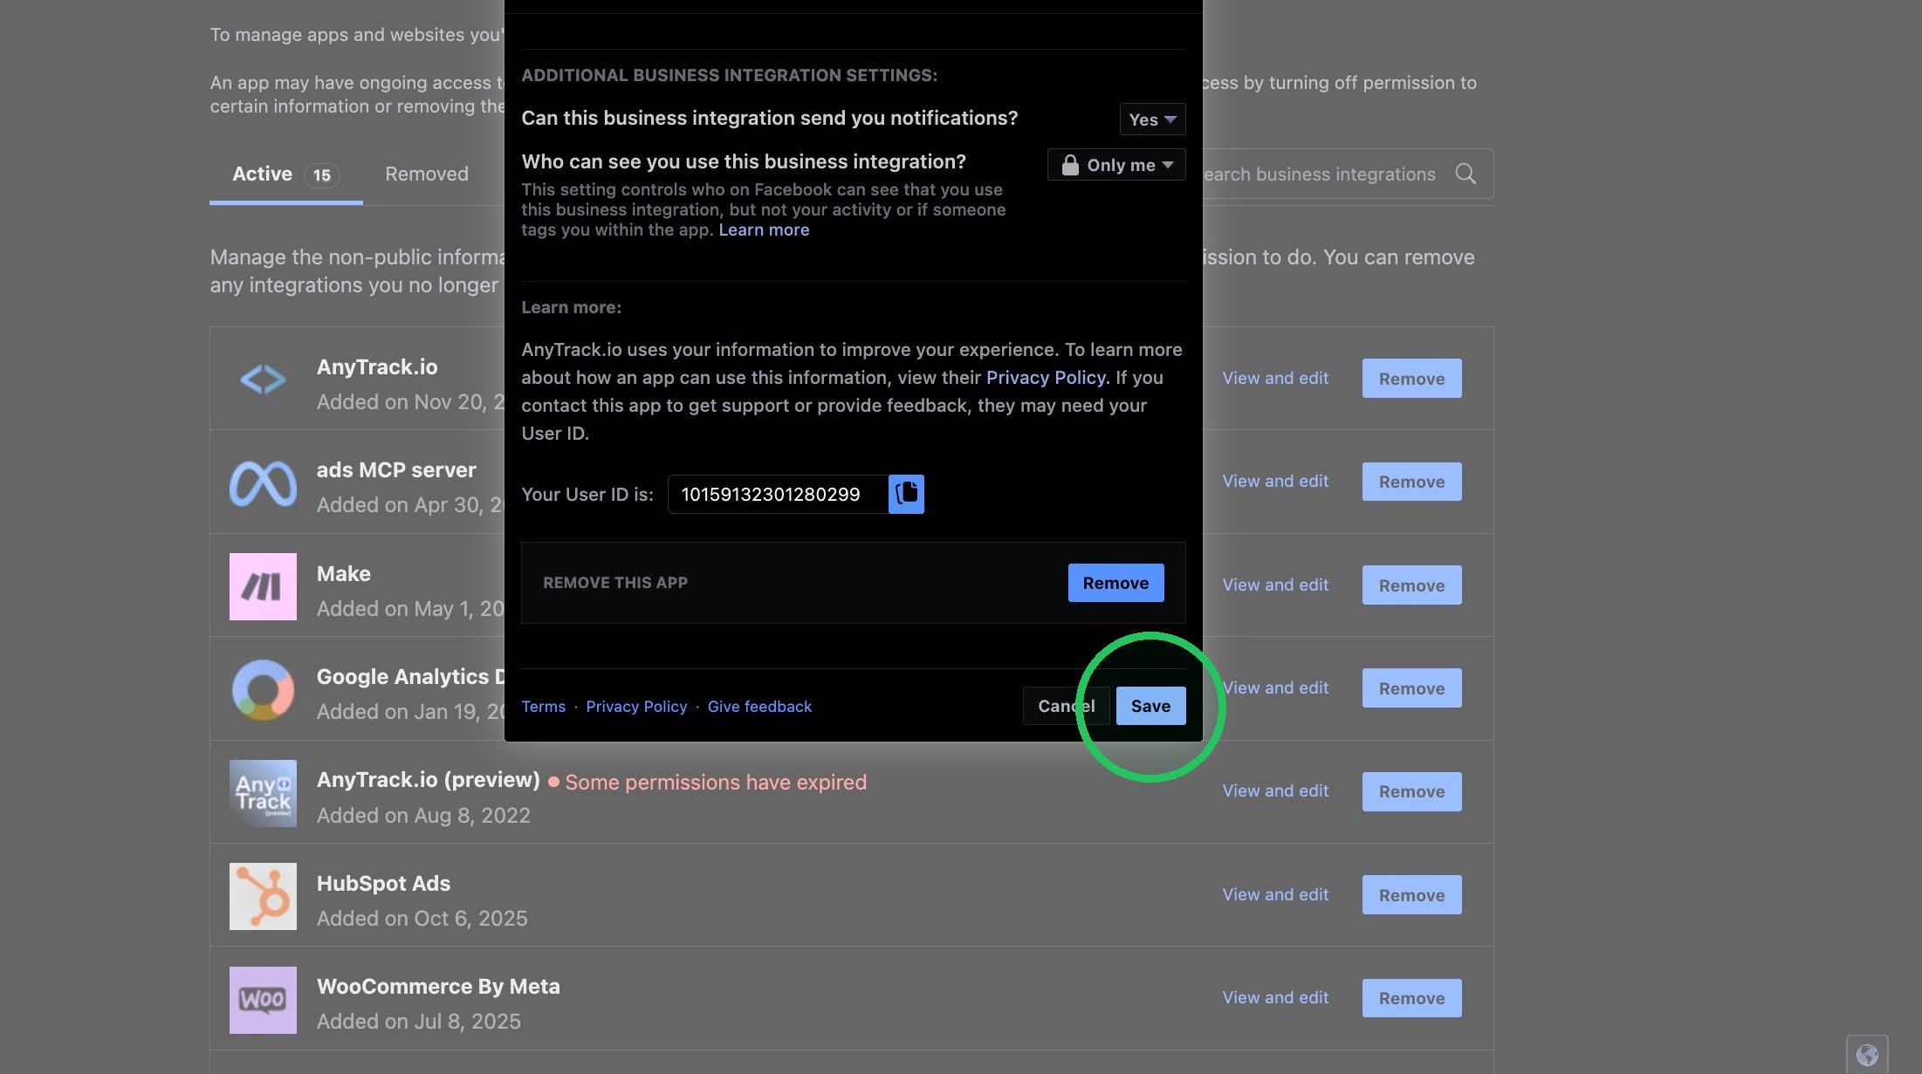Screen dimensions: 1922x1074
Task: Click the WooCommerce By Meta logo
Action: click(x=263, y=1000)
